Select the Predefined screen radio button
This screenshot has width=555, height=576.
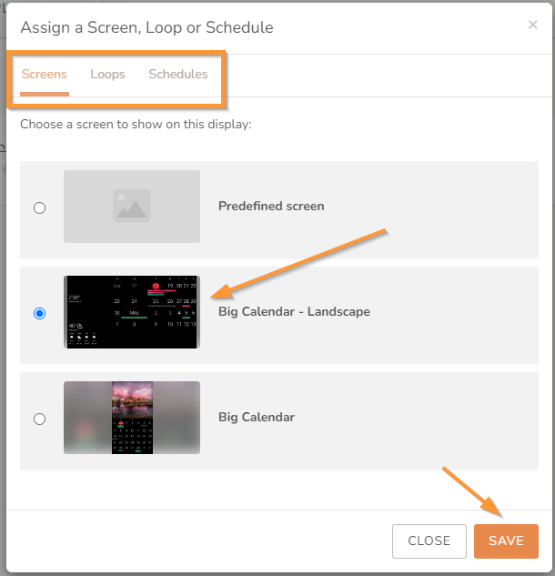(x=39, y=207)
